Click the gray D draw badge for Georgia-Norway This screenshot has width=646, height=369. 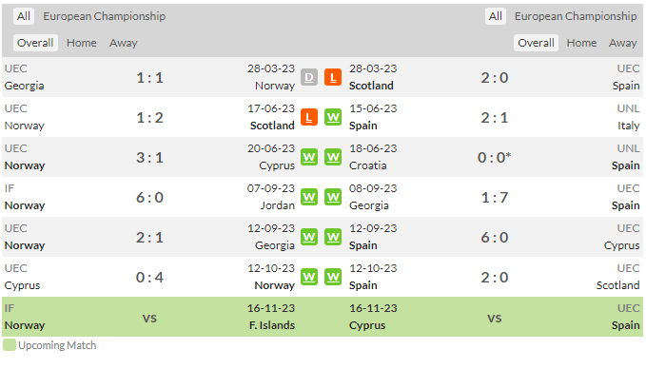(x=309, y=77)
